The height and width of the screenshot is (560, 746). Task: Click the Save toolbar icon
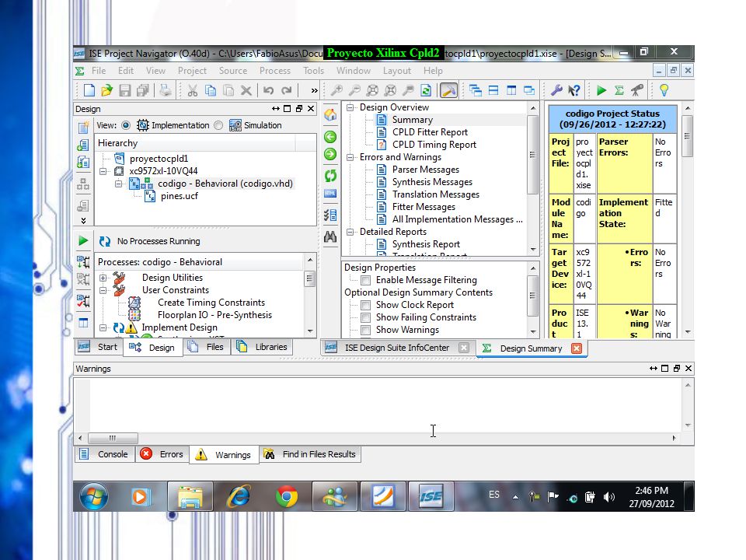pyautogui.click(x=124, y=90)
